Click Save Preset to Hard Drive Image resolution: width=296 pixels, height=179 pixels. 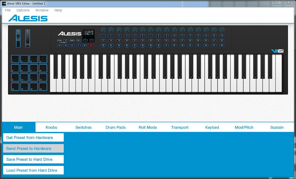(x=33, y=159)
